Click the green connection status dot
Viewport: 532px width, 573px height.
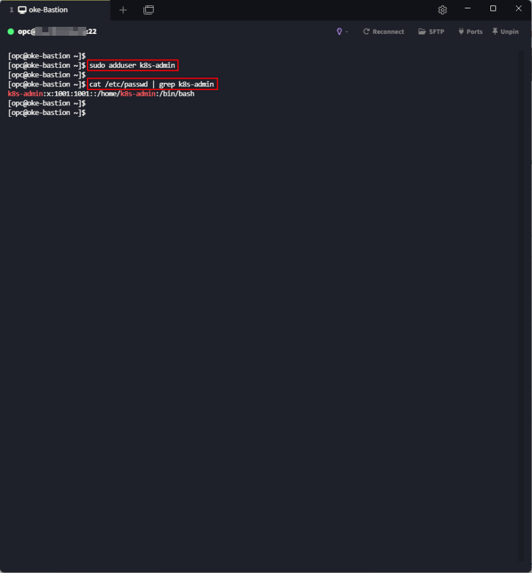11,32
